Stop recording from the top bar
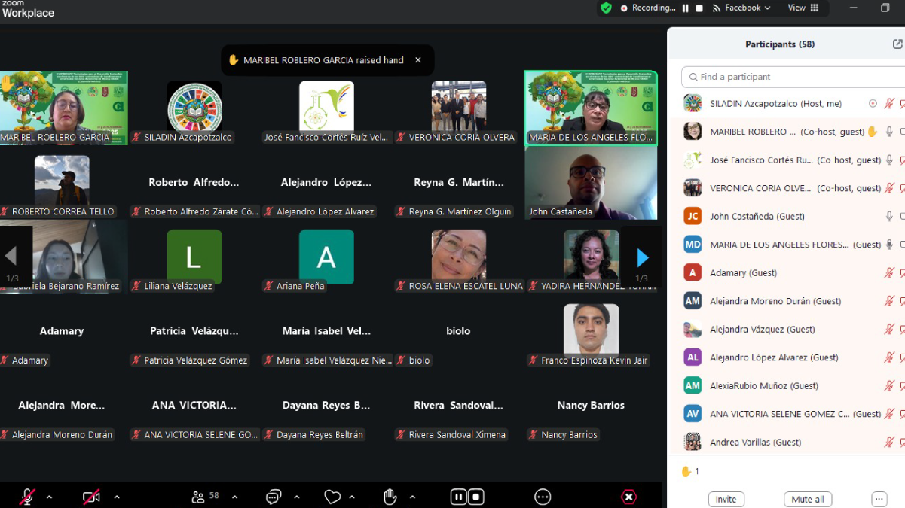 coord(699,8)
